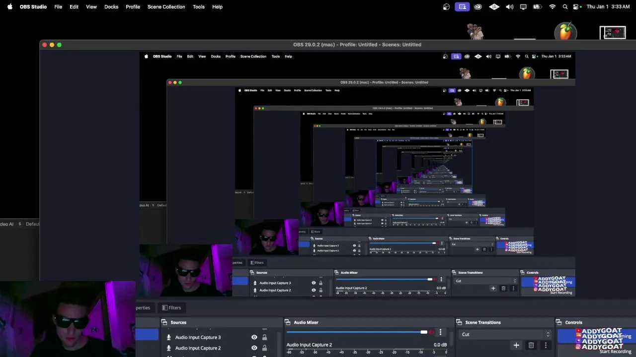This screenshot has height=357, width=636.
Task: Click the Scene Transitions dock panel icon
Action: (459, 322)
